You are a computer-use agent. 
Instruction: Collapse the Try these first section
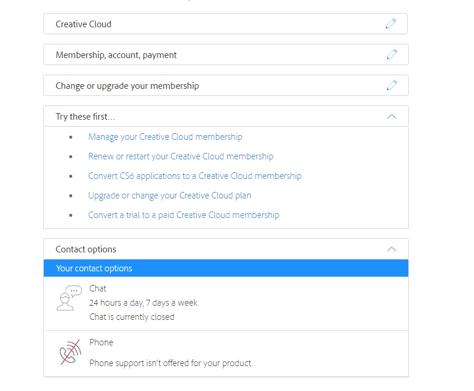click(391, 117)
